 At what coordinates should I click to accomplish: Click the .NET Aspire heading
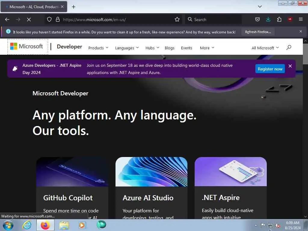point(221,198)
